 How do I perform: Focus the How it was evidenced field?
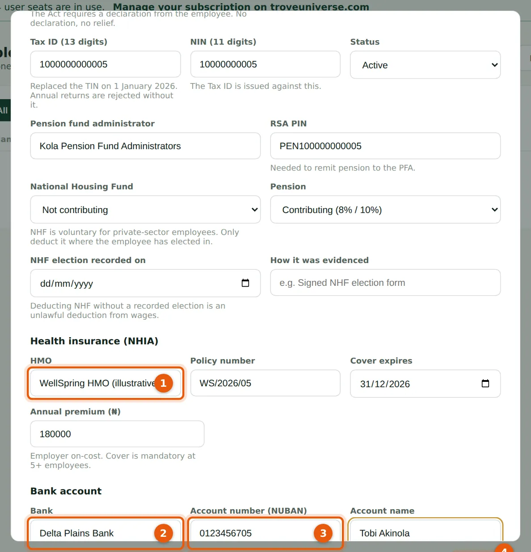[x=385, y=283]
